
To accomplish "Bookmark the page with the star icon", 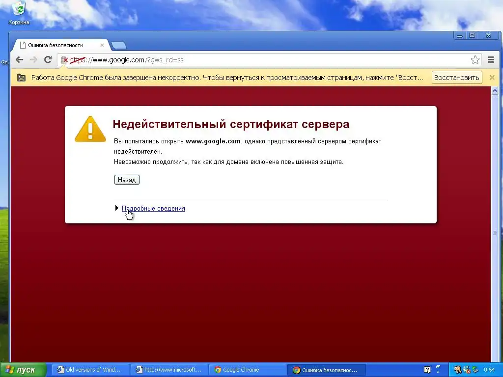I will (x=475, y=59).
